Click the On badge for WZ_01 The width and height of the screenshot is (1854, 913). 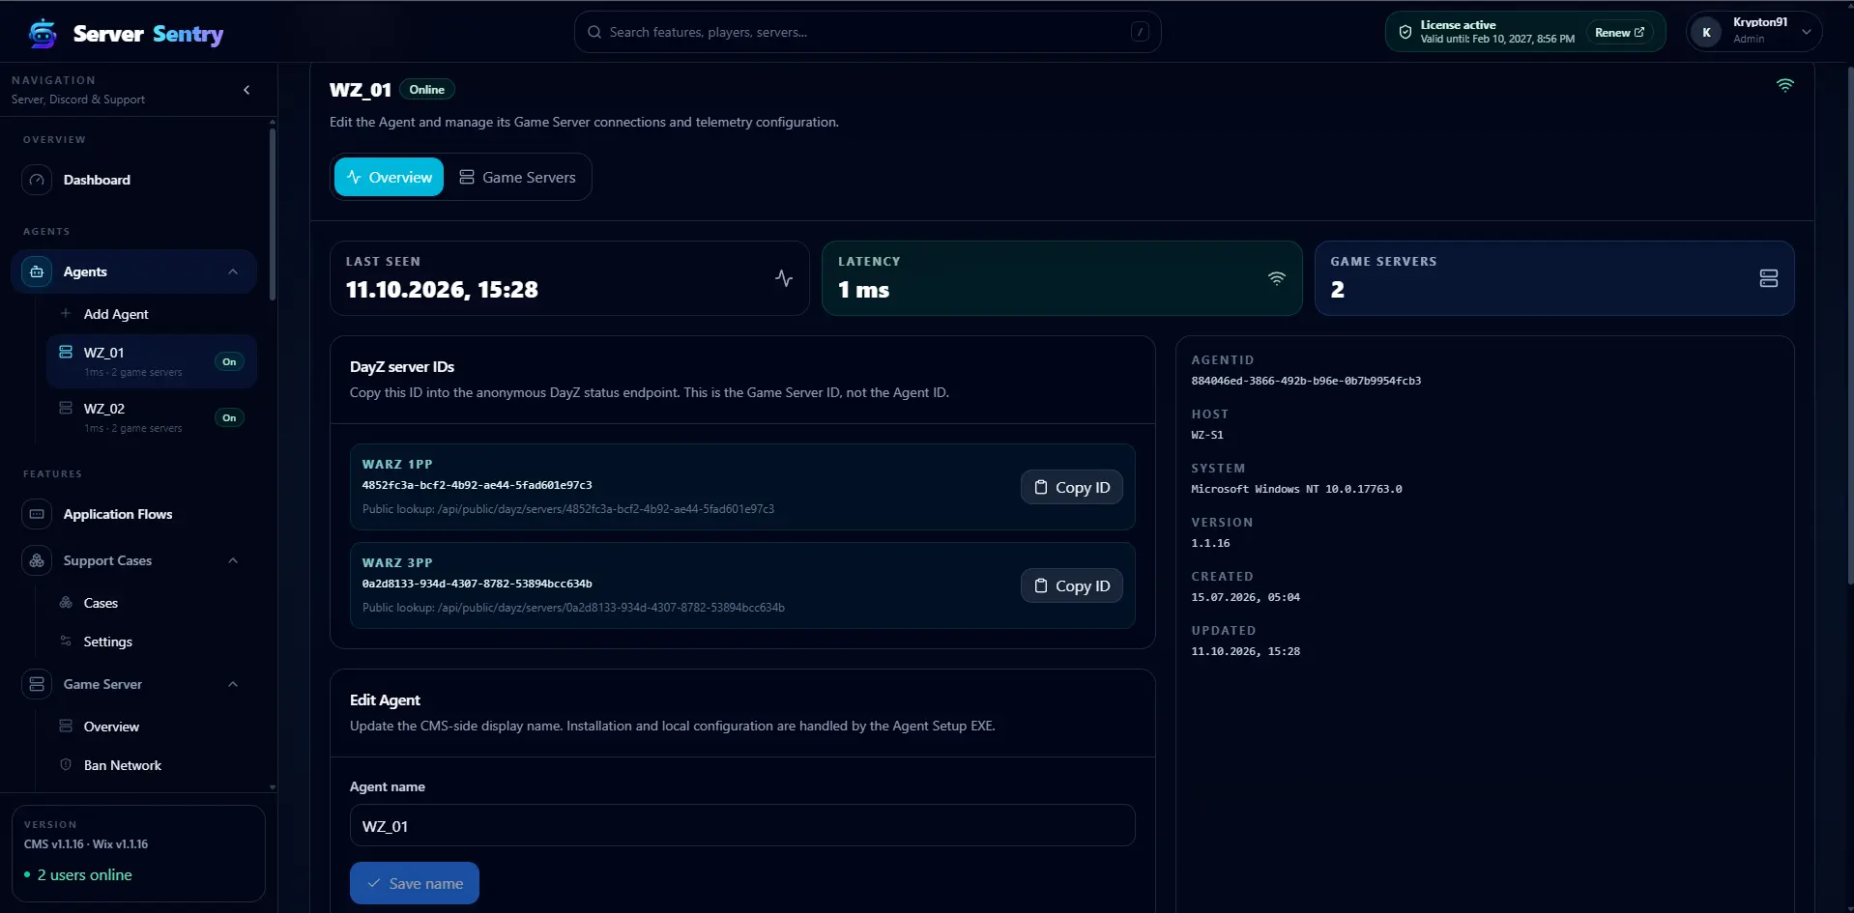[x=229, y=361]
